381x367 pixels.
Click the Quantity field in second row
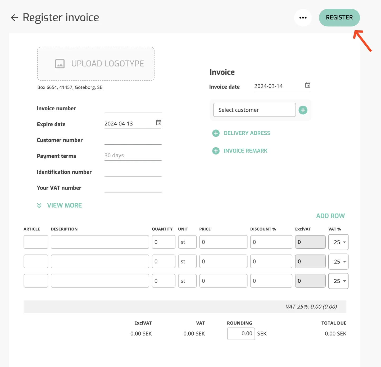point(164,261)
